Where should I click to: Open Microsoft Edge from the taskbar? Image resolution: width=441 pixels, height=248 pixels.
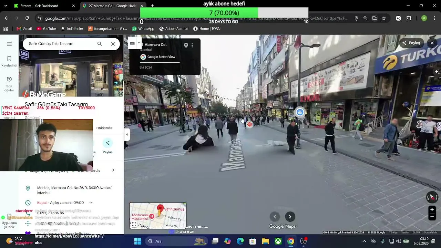240,241
